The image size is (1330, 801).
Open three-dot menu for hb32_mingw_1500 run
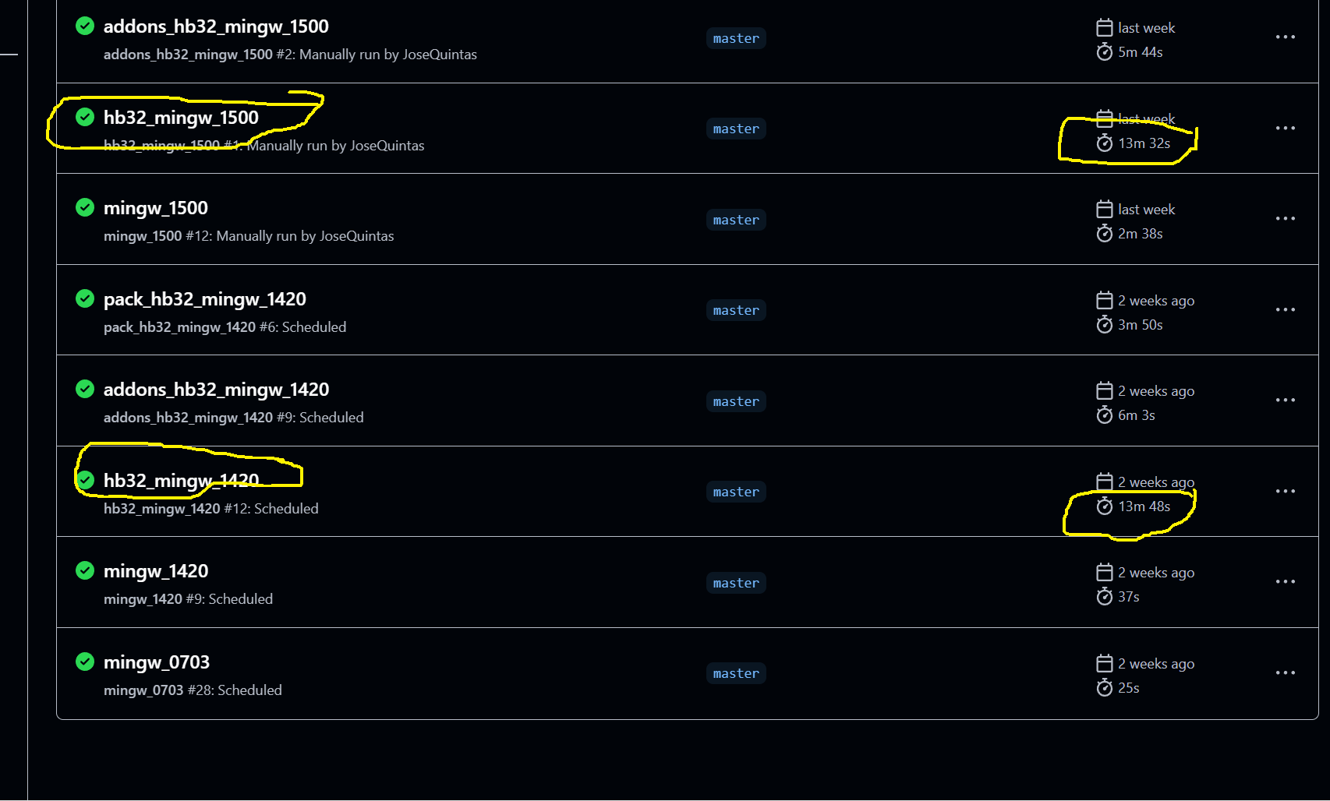click(x=1285, y=129)
